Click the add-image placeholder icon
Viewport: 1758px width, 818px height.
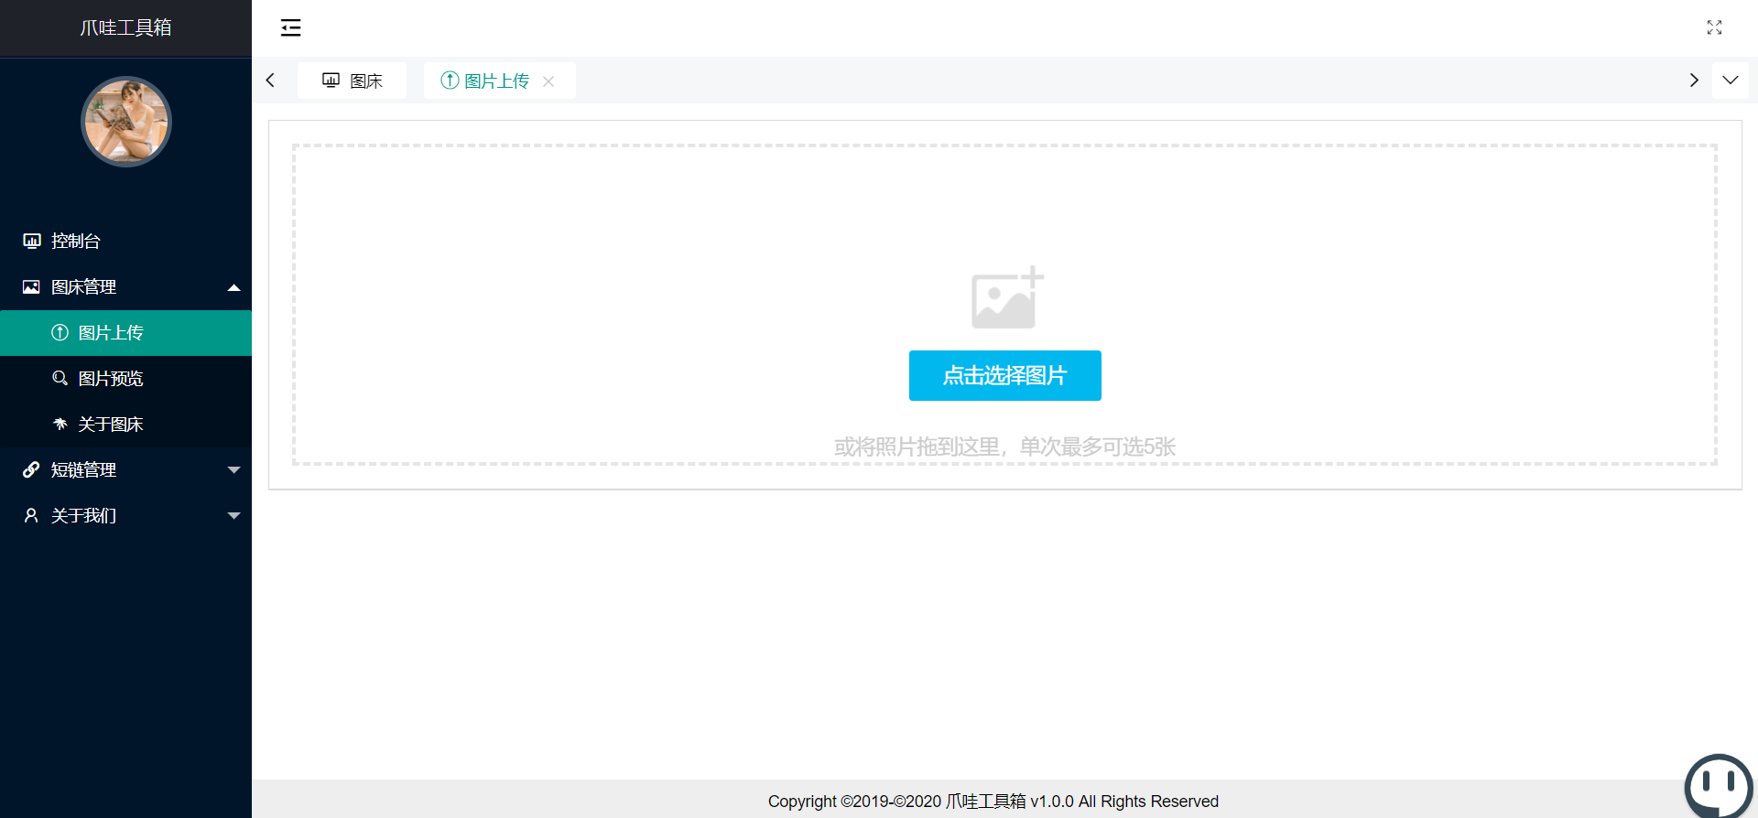pos(1007,297)
